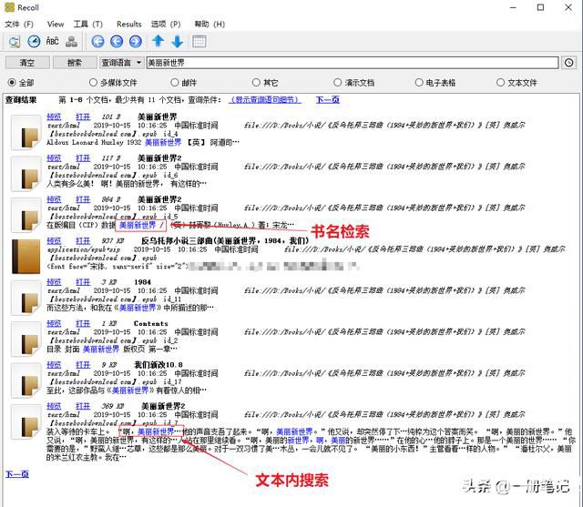The width and height of the screenshot is (583, 507).
Task: Click file icon of 101 B 美丽新世界 result
Action: (x=26, y=132)
